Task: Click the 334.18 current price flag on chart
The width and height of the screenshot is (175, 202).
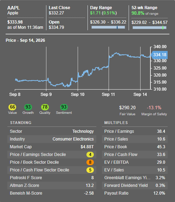Action: click(159, 55)
